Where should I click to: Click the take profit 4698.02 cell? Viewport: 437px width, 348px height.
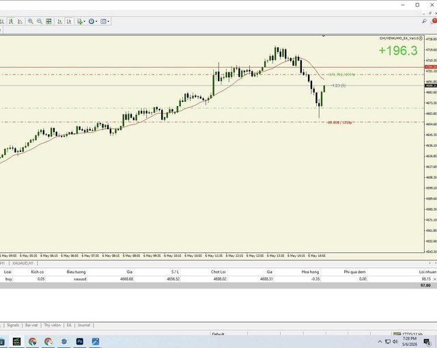tap(220, 279)
